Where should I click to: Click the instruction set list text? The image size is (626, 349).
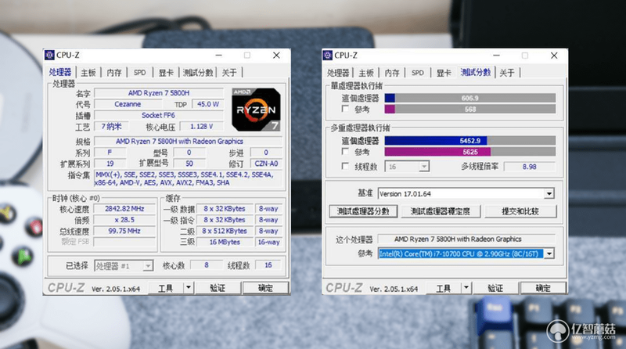click(188, 178)
